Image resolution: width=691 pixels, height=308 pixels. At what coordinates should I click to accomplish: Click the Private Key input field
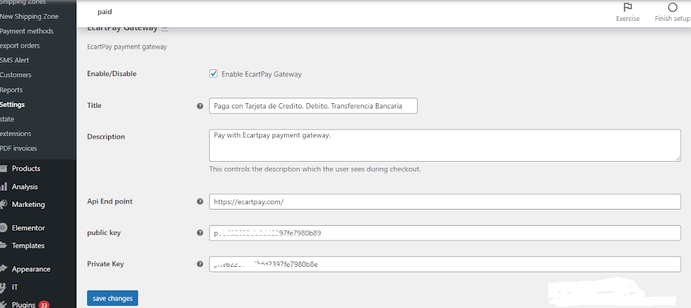[x=445, y=264]
